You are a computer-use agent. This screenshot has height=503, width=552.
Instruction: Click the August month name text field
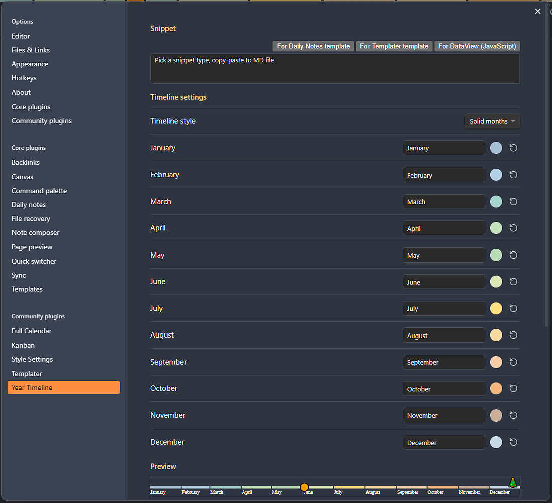point(443,336)
